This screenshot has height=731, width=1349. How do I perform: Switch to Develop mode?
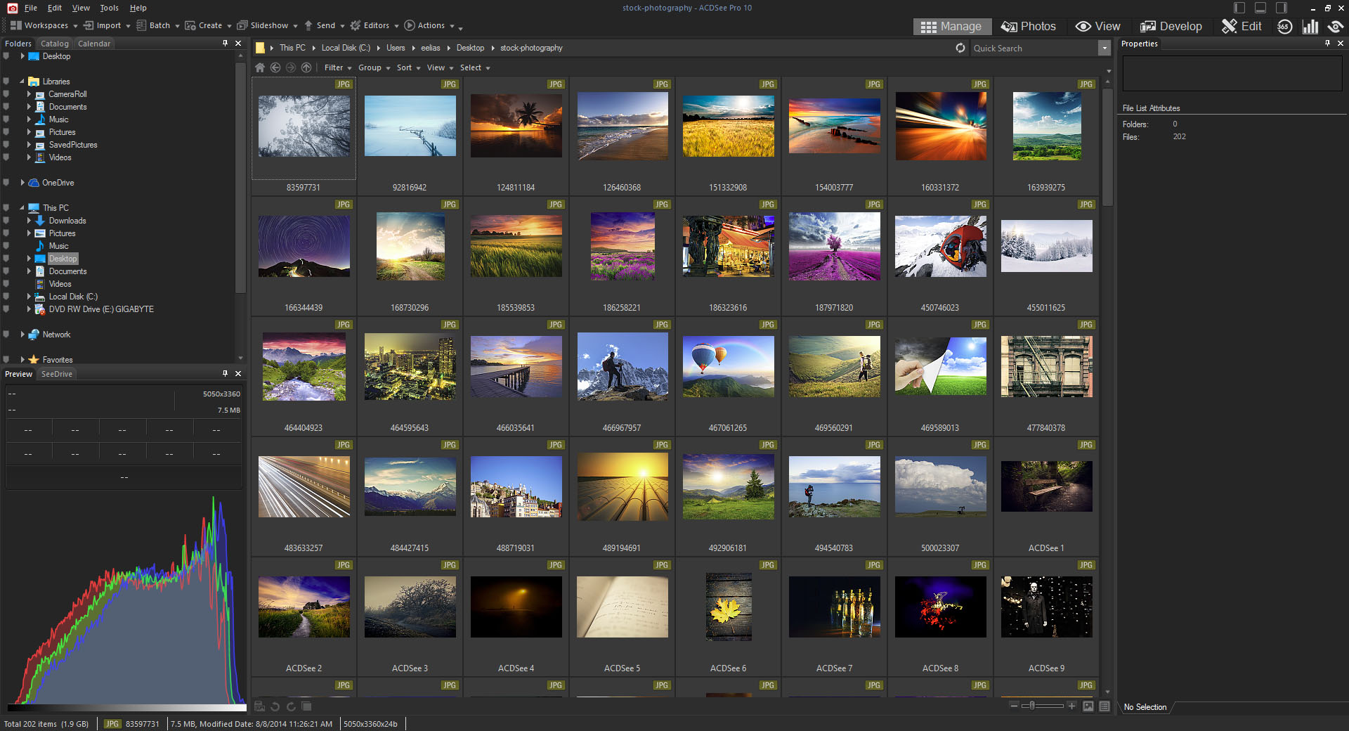[1171, 27]
